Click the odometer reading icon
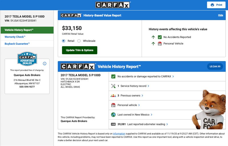The width and height of the screenshot is (228, 146). (113, 124)
